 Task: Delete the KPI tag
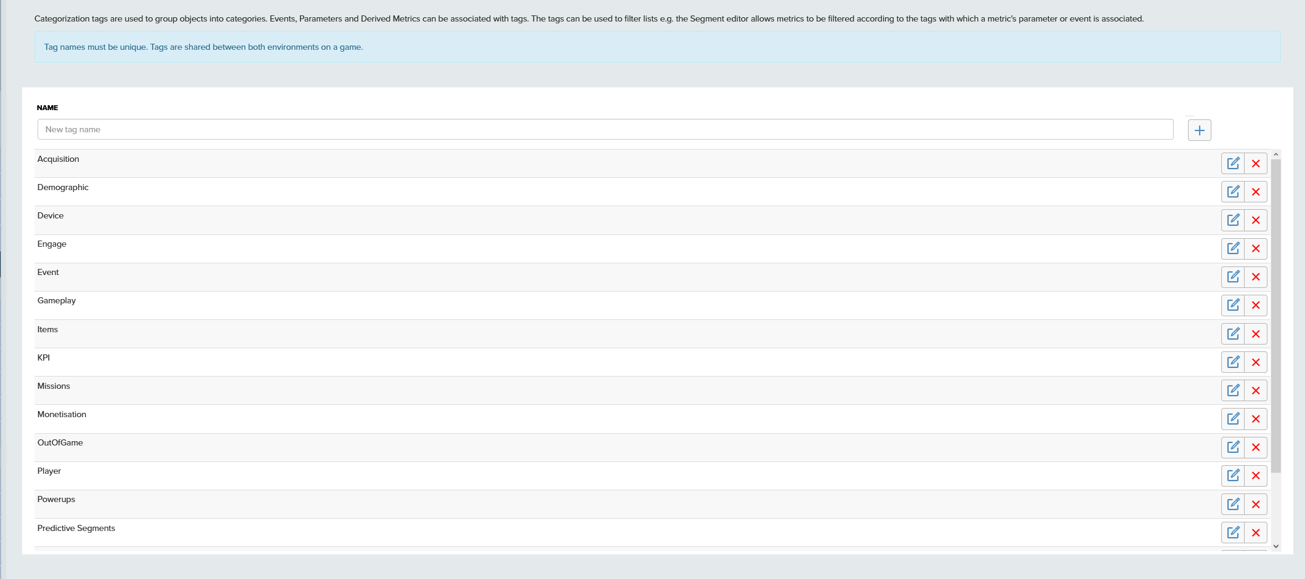click(1256, 362)
